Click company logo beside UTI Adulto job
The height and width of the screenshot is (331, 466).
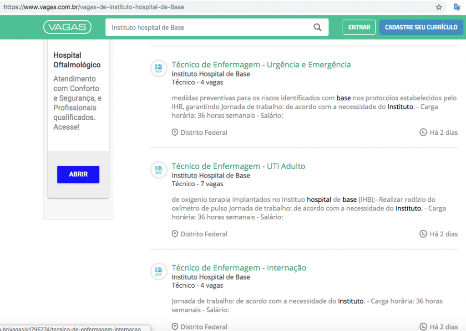coord(159,170)
